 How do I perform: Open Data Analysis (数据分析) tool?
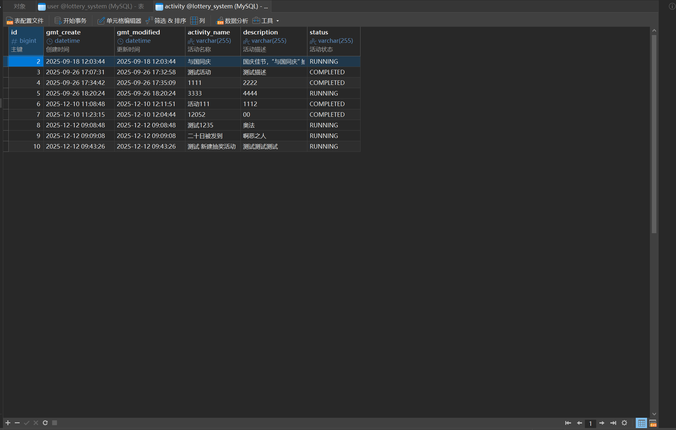coord(232,21)
